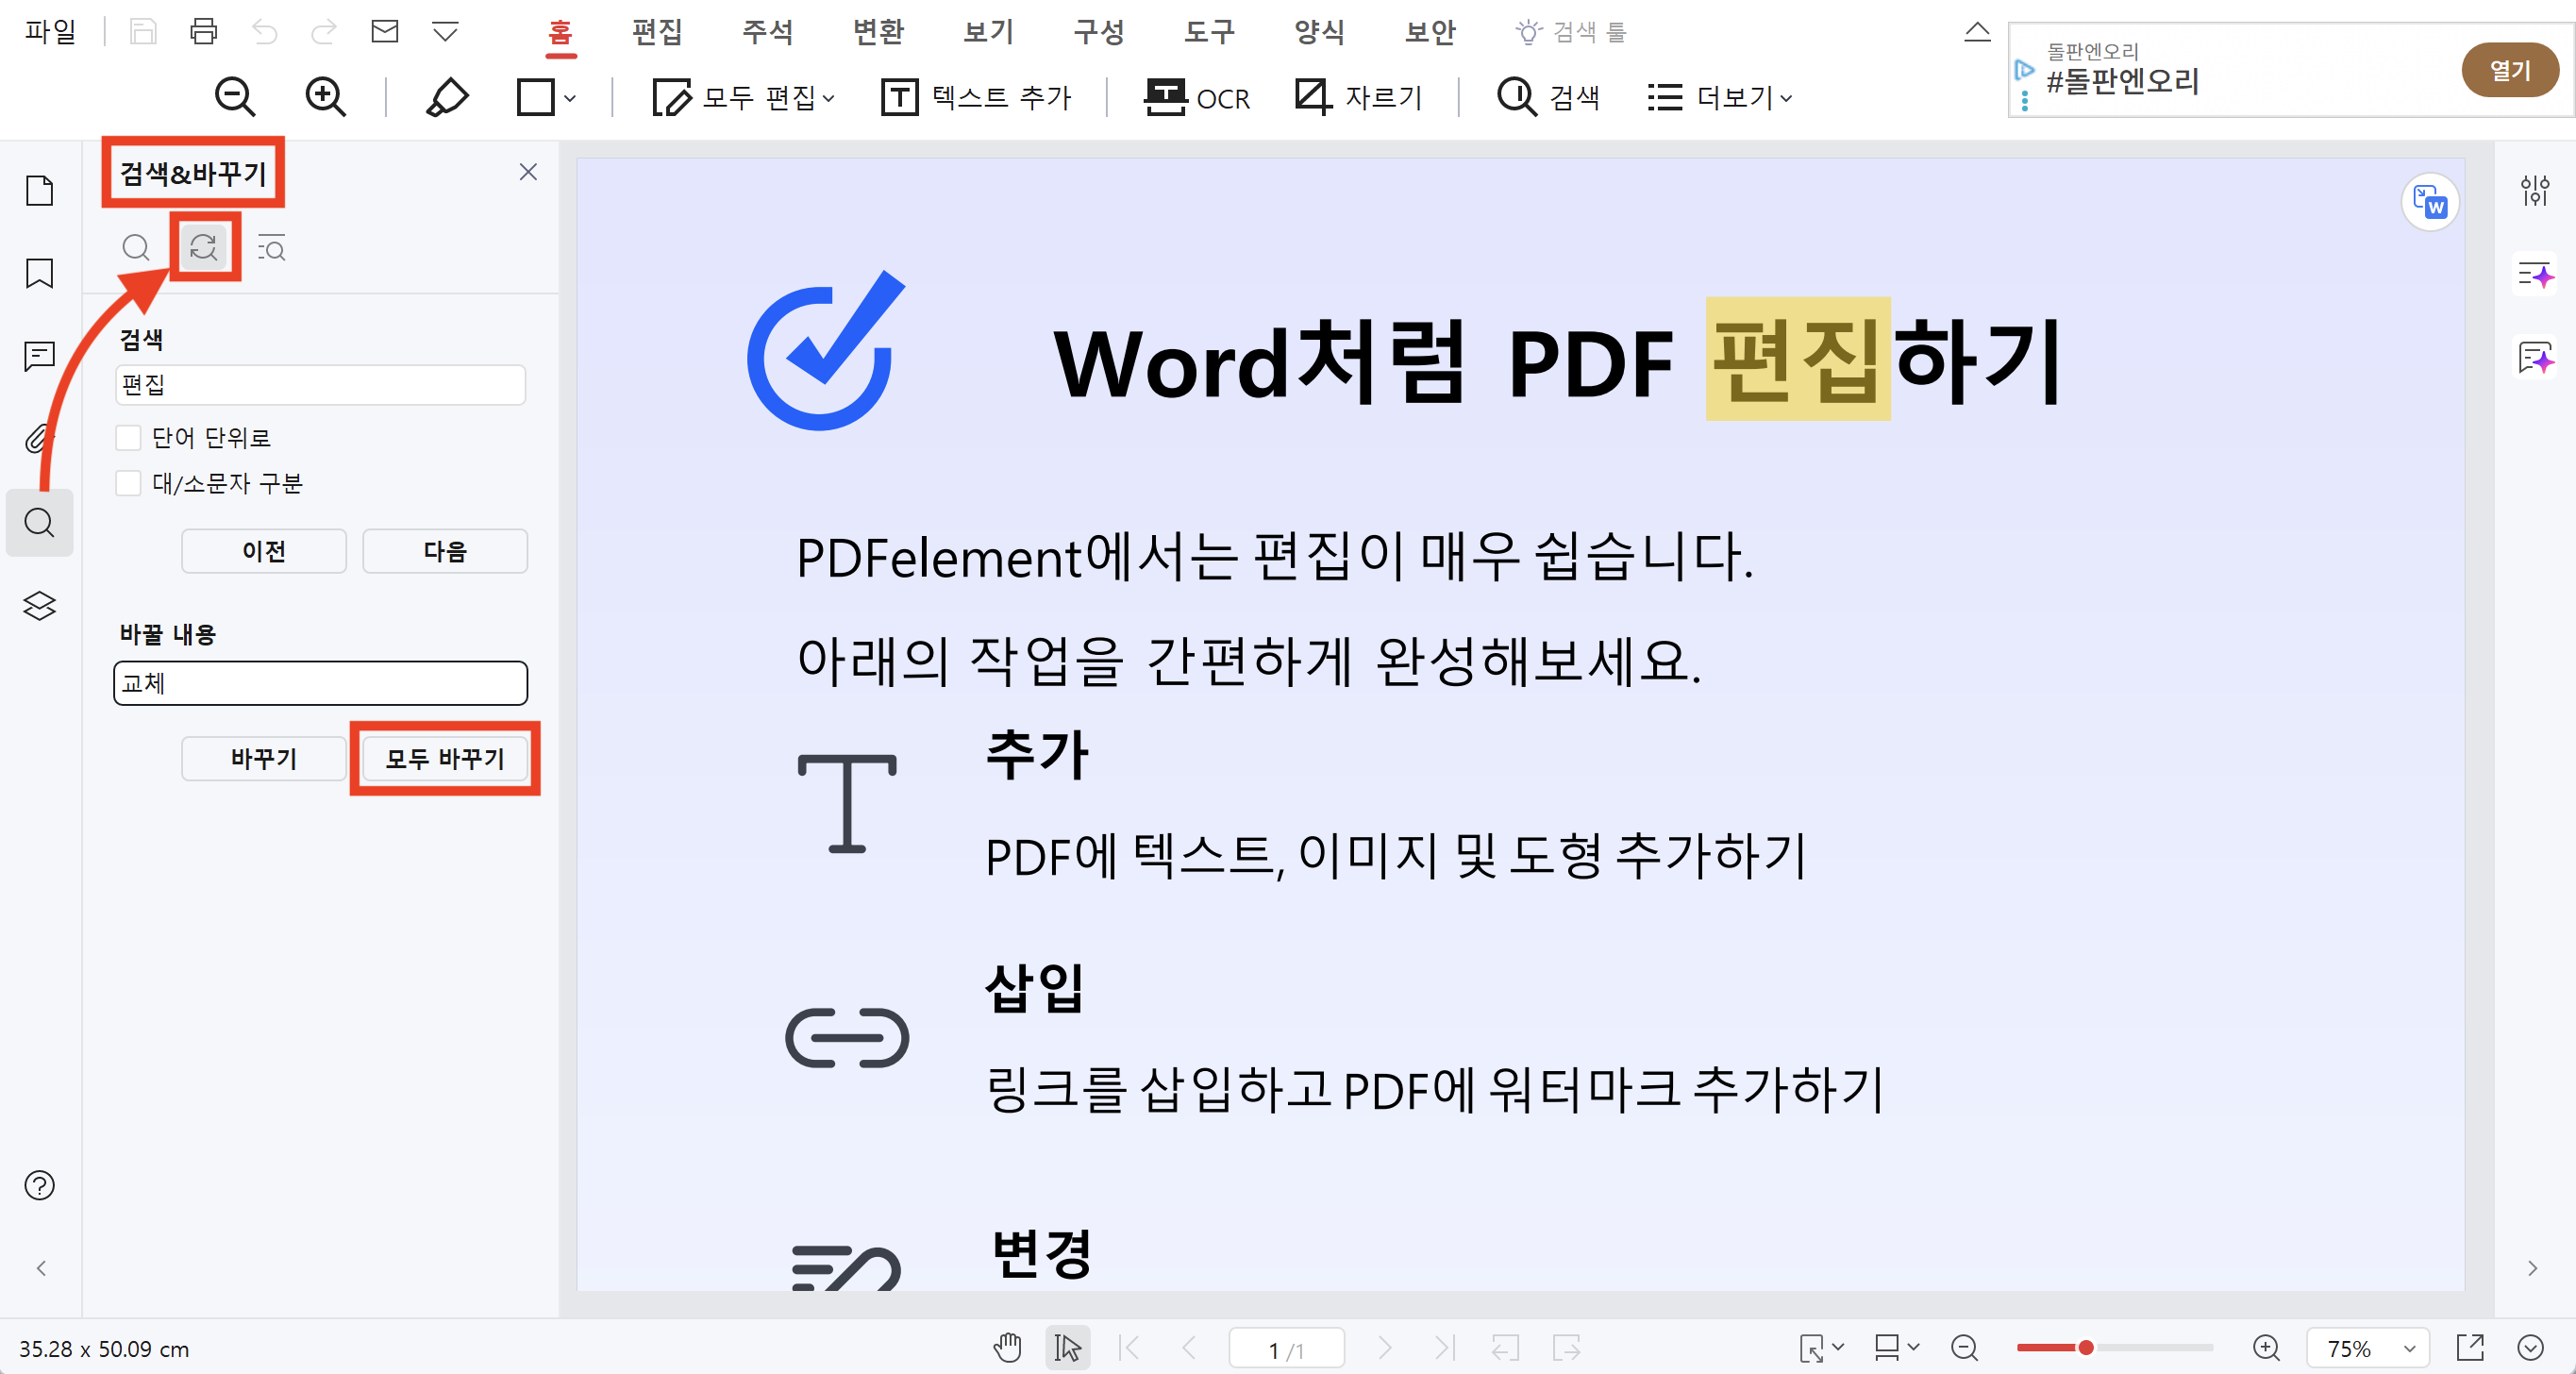Run OCR on the document
Image resolution: width=2576 pixels, height=1374 pixels.
1197,97
